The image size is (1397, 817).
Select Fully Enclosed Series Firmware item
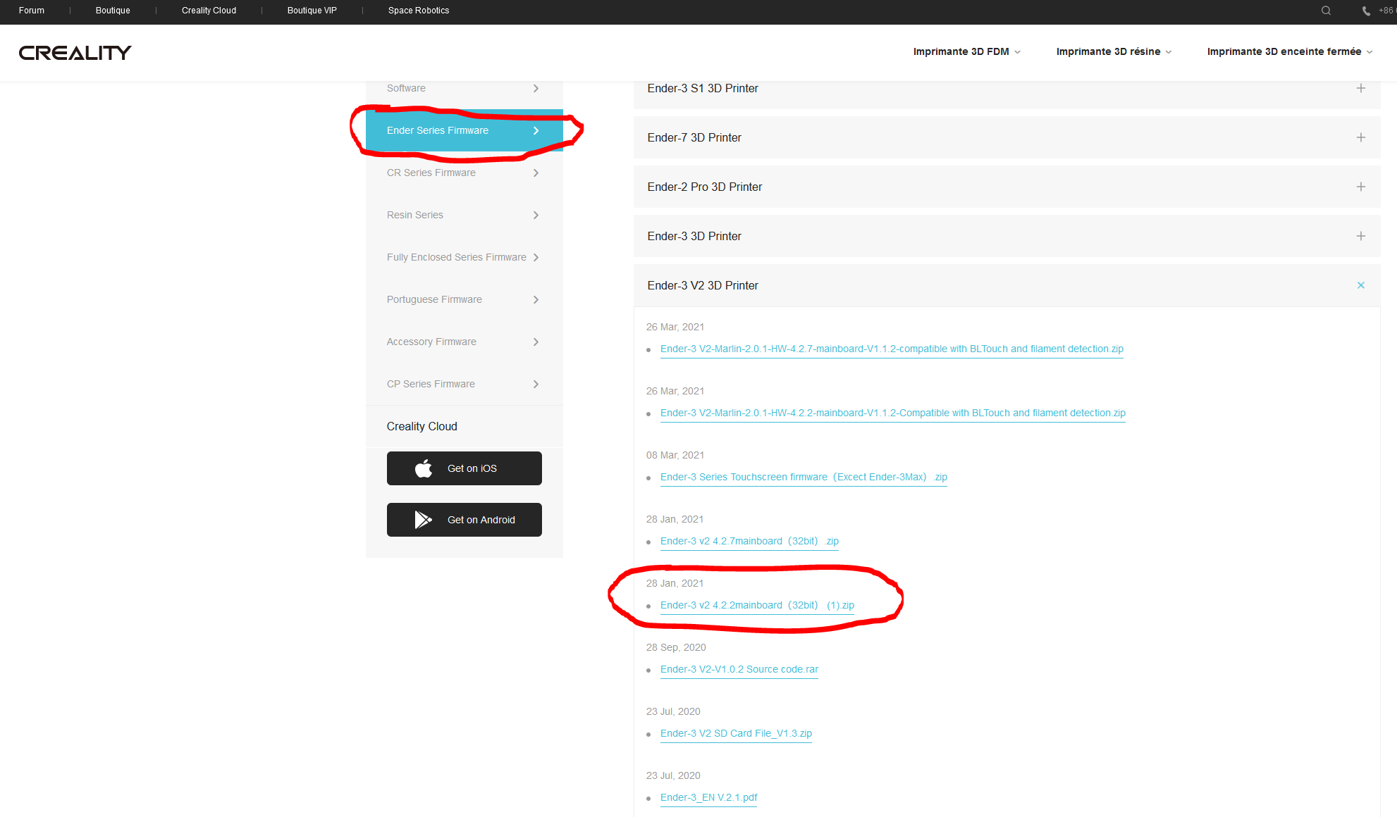tap(464, 257)
